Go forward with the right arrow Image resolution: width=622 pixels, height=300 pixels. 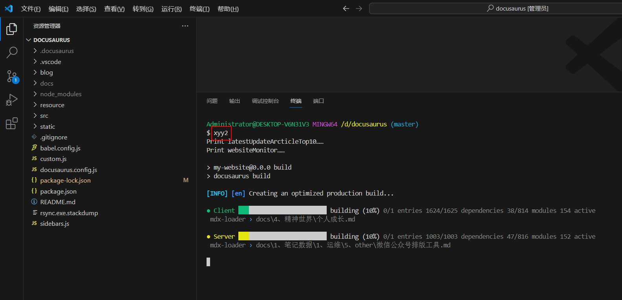[359, 8]
